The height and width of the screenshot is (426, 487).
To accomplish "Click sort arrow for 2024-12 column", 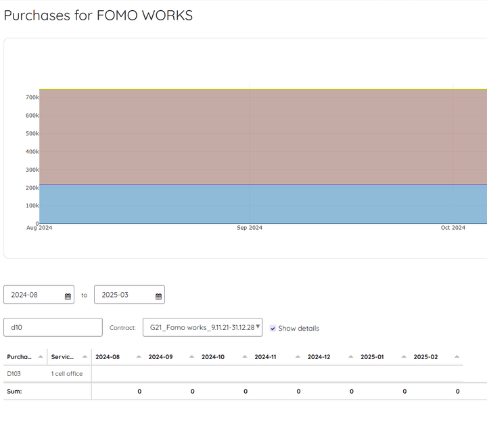I will pyautogui.click(x=352, y=357).
